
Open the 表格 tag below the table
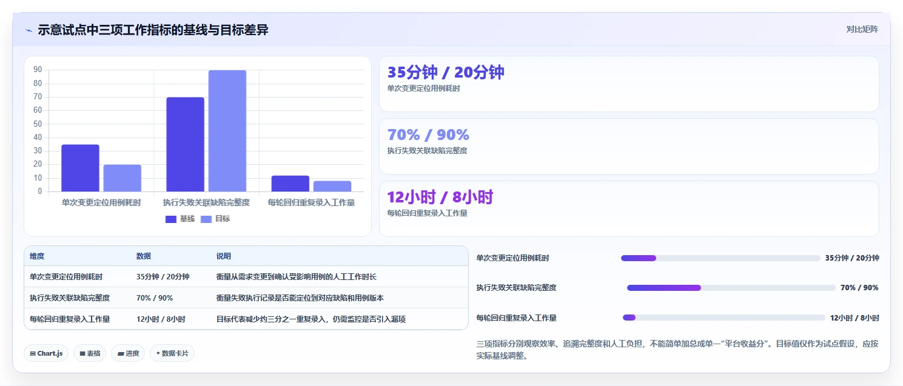point(90,353)
